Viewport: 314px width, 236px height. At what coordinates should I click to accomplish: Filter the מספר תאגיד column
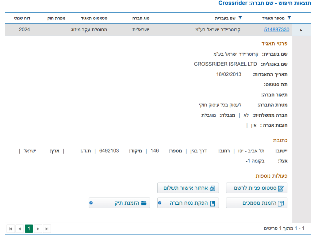[x=289, y=18]
